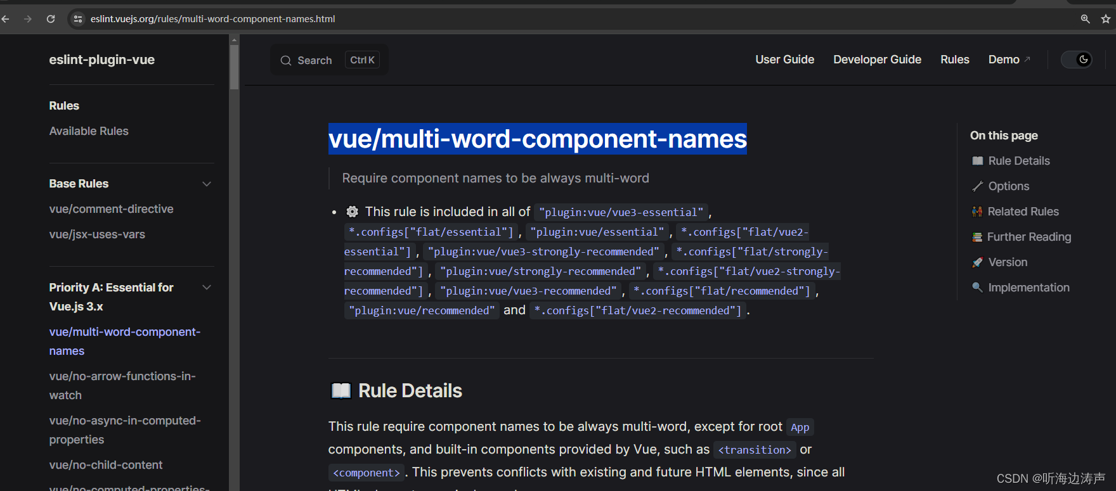Select vue/multi-word-component-names in sidebar
This screenshot has width=1116, height=491.
(x=125, y=341)
